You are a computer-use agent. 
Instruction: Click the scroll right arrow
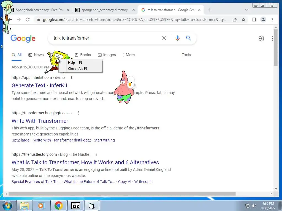coord(271,194)
